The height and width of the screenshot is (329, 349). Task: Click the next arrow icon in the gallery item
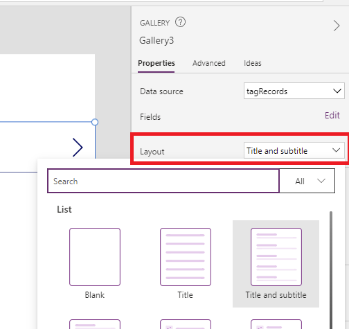(78, 148)
